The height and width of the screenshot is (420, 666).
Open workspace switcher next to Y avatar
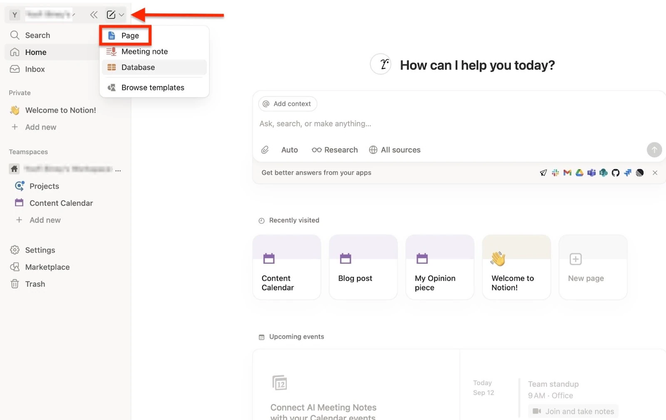click(50, 15)
